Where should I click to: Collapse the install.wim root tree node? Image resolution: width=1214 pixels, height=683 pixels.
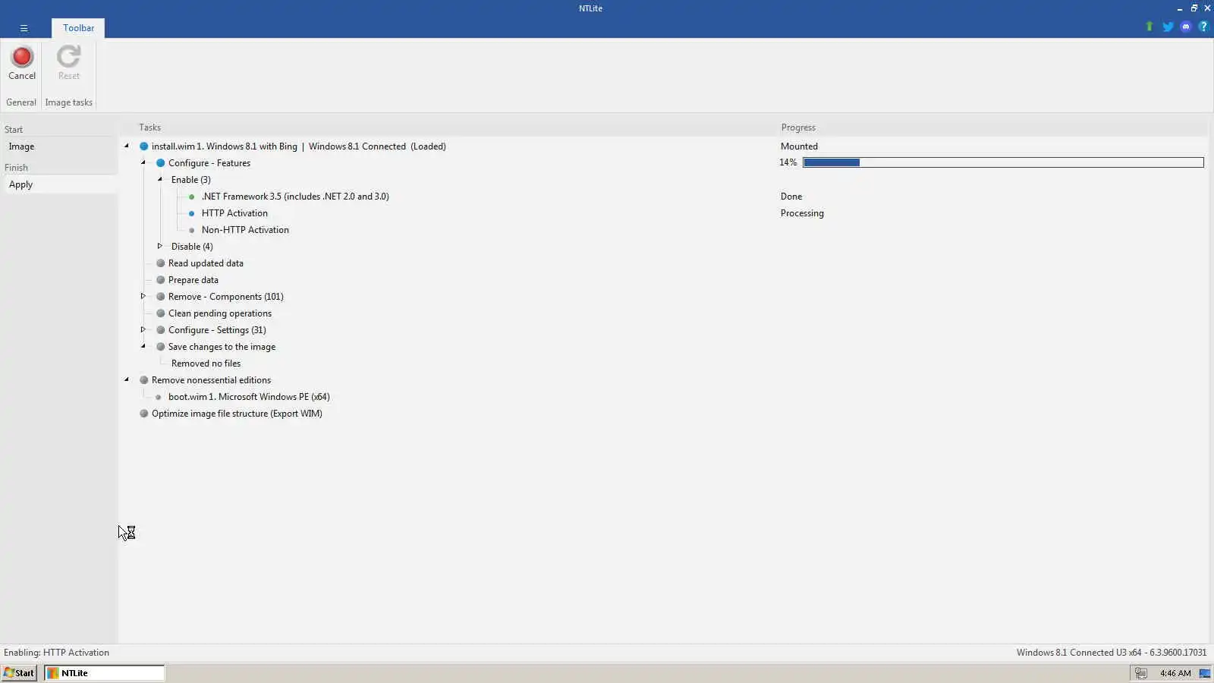pos(127,146)
